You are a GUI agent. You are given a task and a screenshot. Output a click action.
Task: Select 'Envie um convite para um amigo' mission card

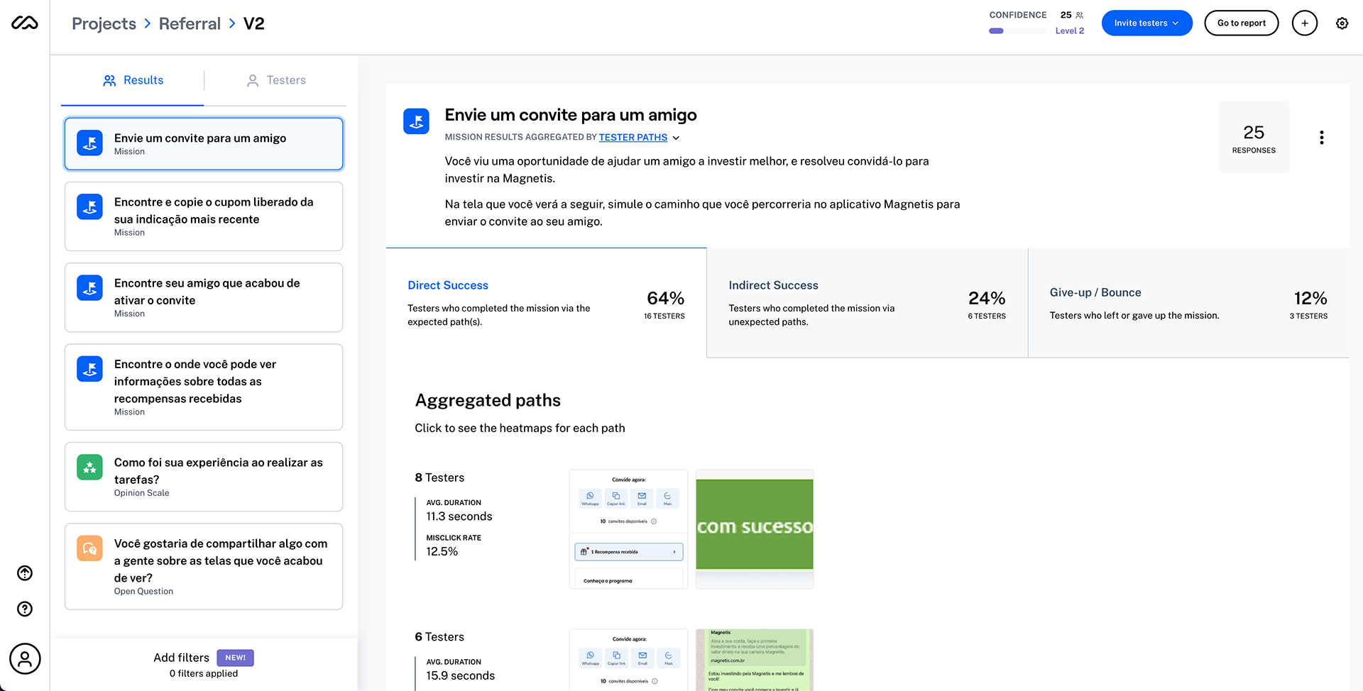click(204, 144)
